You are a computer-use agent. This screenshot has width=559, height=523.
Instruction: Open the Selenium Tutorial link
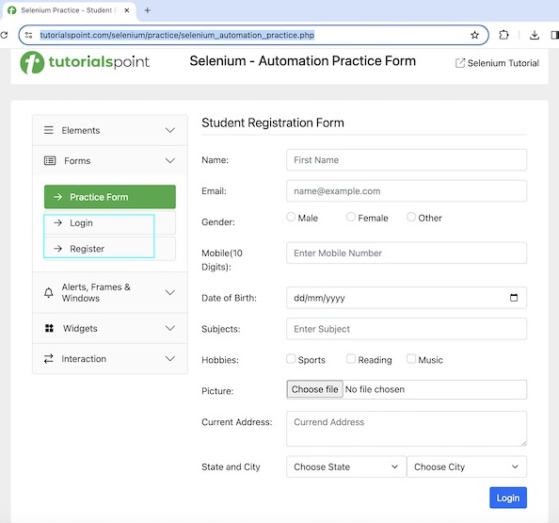point(497,63)
